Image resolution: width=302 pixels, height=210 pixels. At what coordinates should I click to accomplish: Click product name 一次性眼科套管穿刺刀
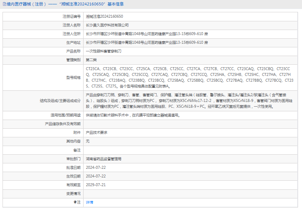[103, 51]
